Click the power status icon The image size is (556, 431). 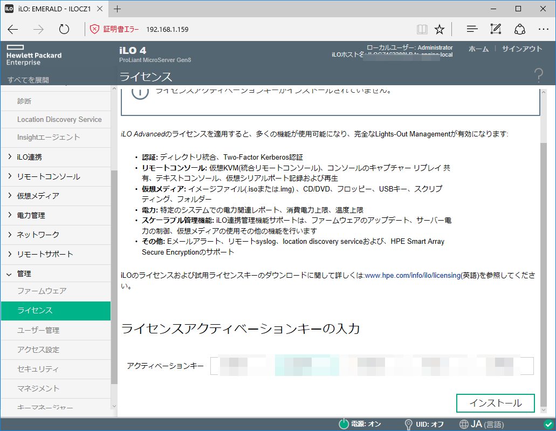pos(344,424)
